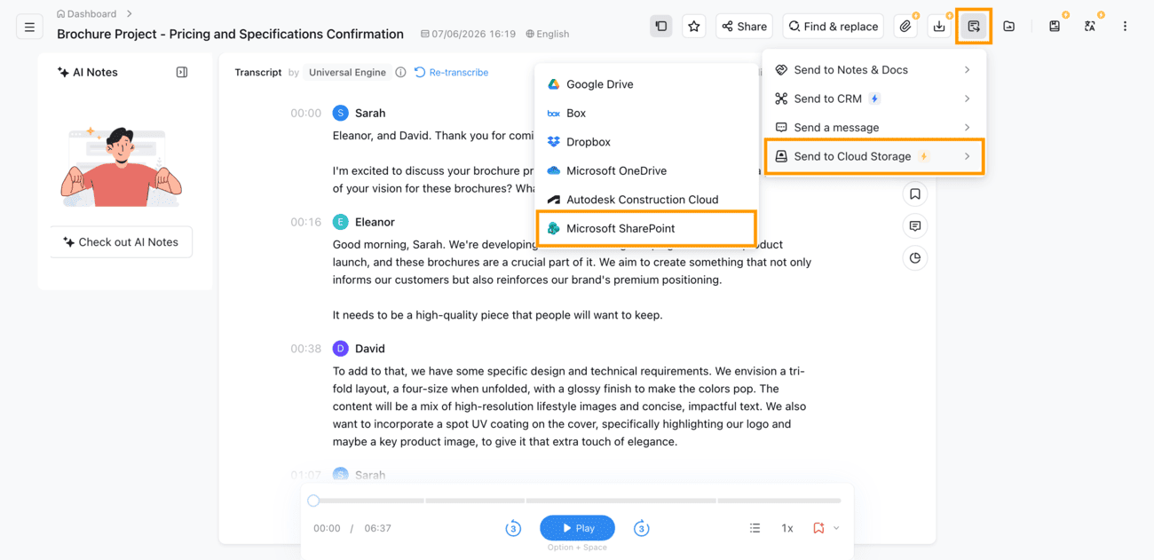Expand the Send to CRM submenu

[873, 99]
